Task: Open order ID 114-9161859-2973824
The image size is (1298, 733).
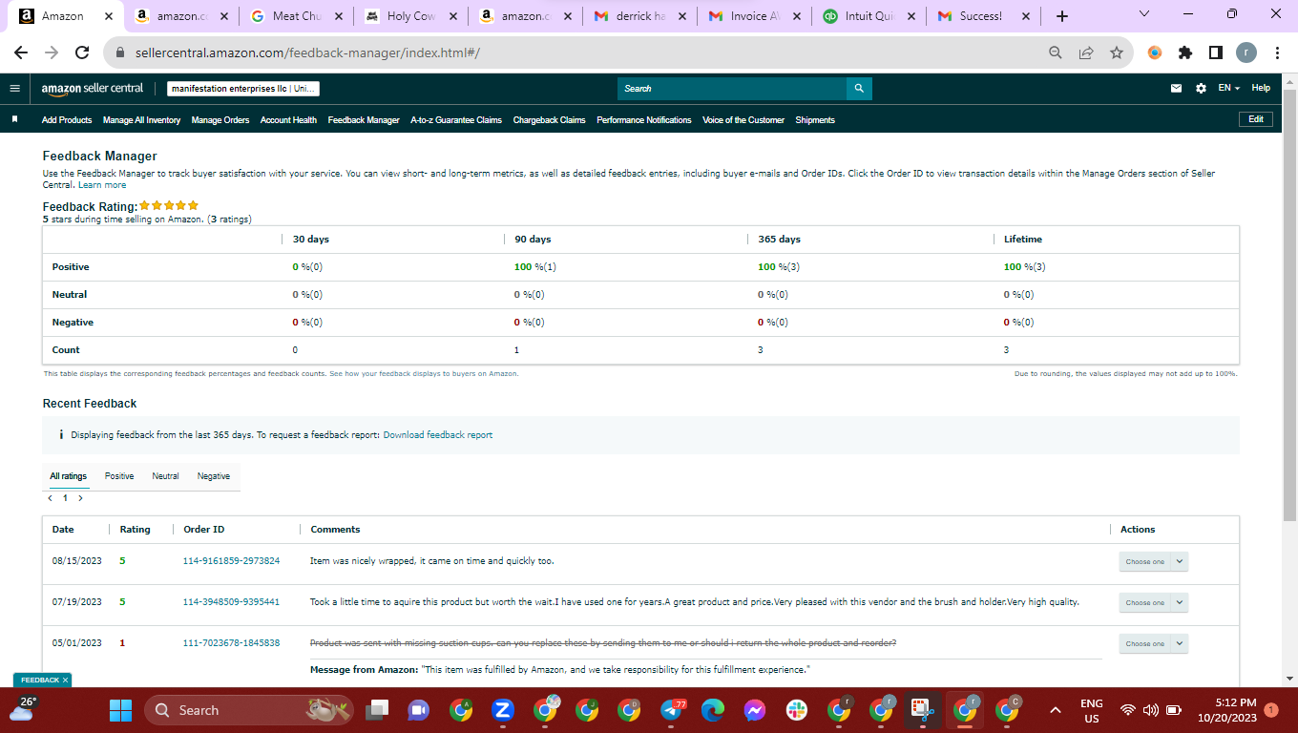Action: click(x=231, y=561)
